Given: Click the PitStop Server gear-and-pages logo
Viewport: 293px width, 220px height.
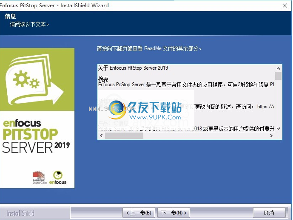Looking at the screenshot, I should click(35, 79).
